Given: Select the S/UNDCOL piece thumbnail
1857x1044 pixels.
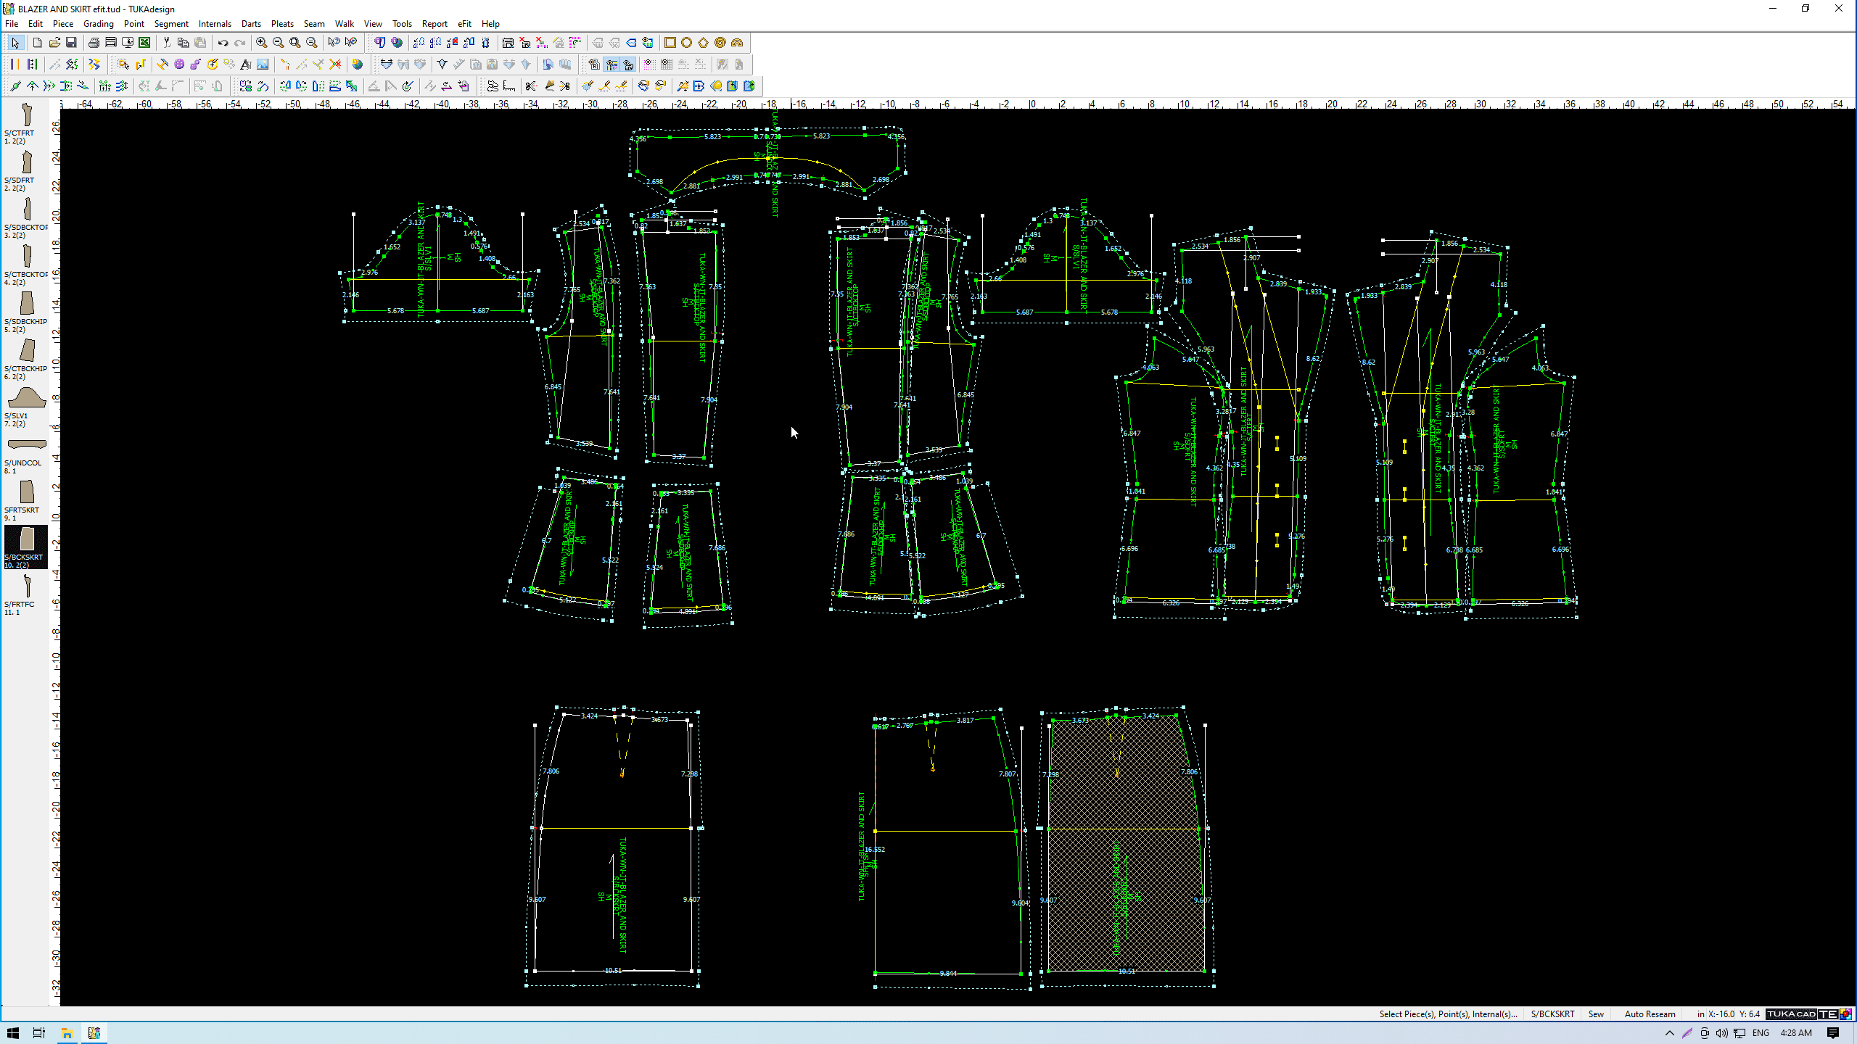Looking at the screenshot, I should [26, 444].
